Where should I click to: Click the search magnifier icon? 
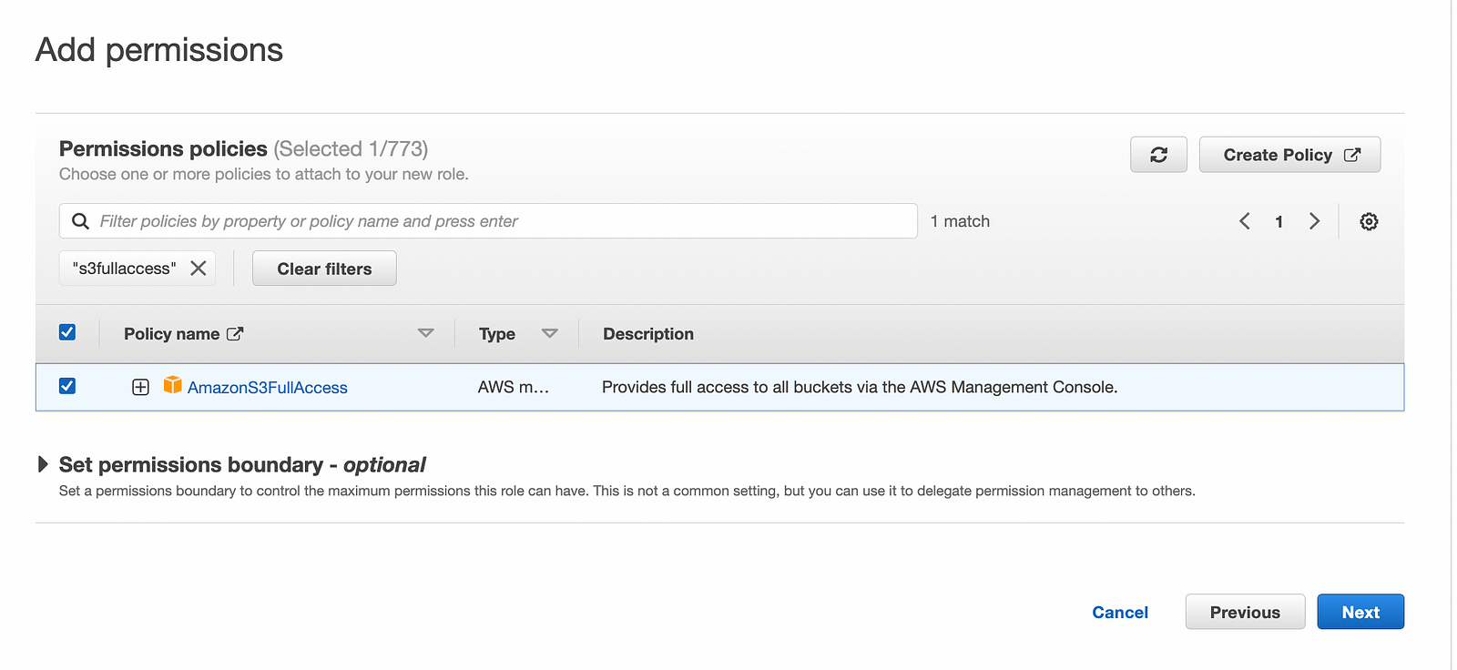(x=80, y=221)
